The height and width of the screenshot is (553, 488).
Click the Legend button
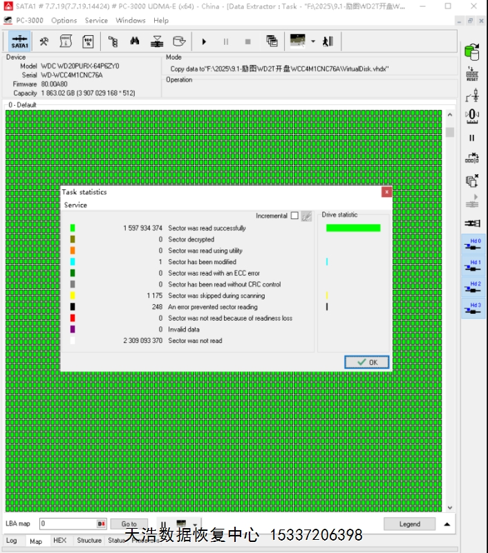tap(410, 524)
